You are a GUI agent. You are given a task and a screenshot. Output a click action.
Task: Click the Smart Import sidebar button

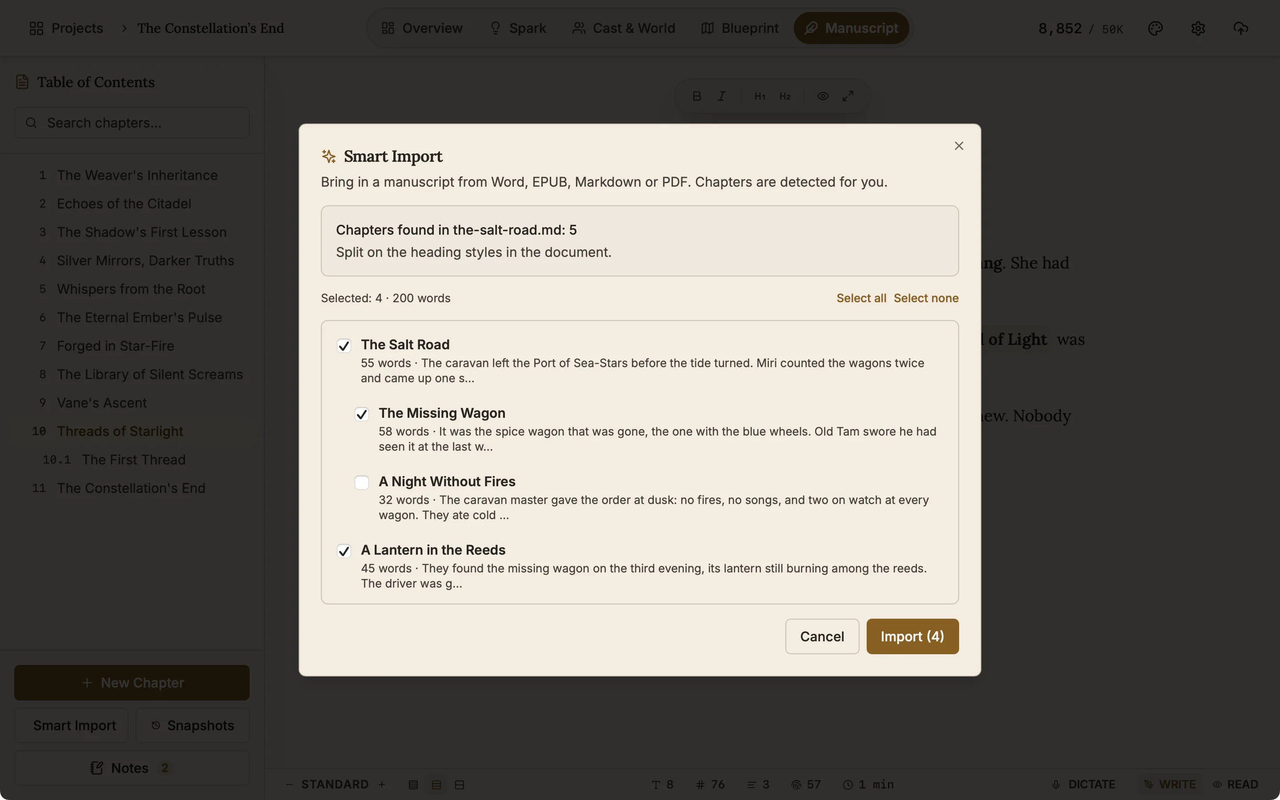click(x=72, y=725)
